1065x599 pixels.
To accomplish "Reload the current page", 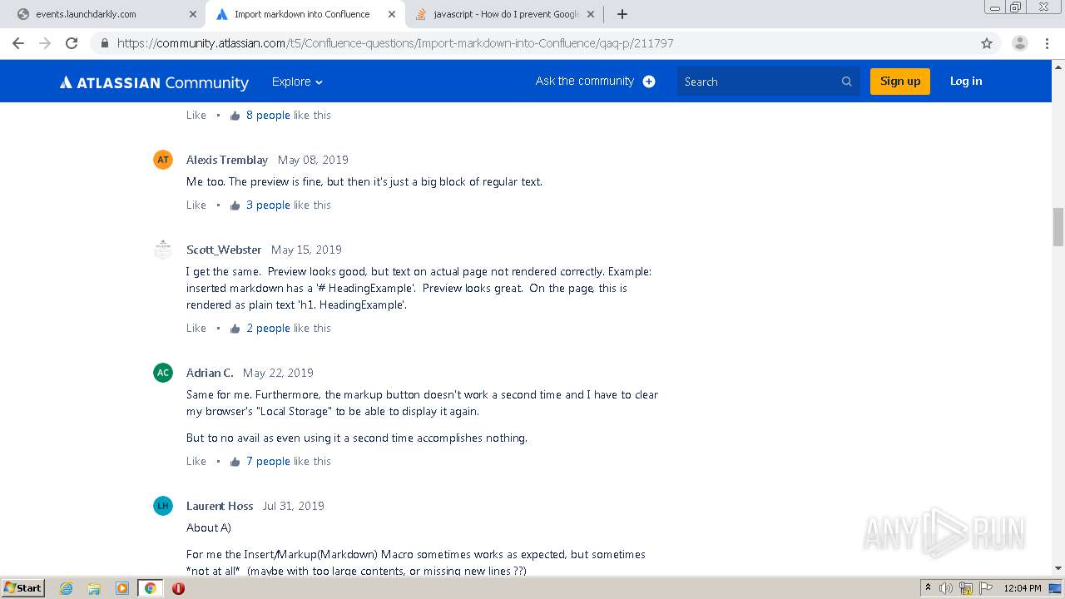I will coord(72,43).
